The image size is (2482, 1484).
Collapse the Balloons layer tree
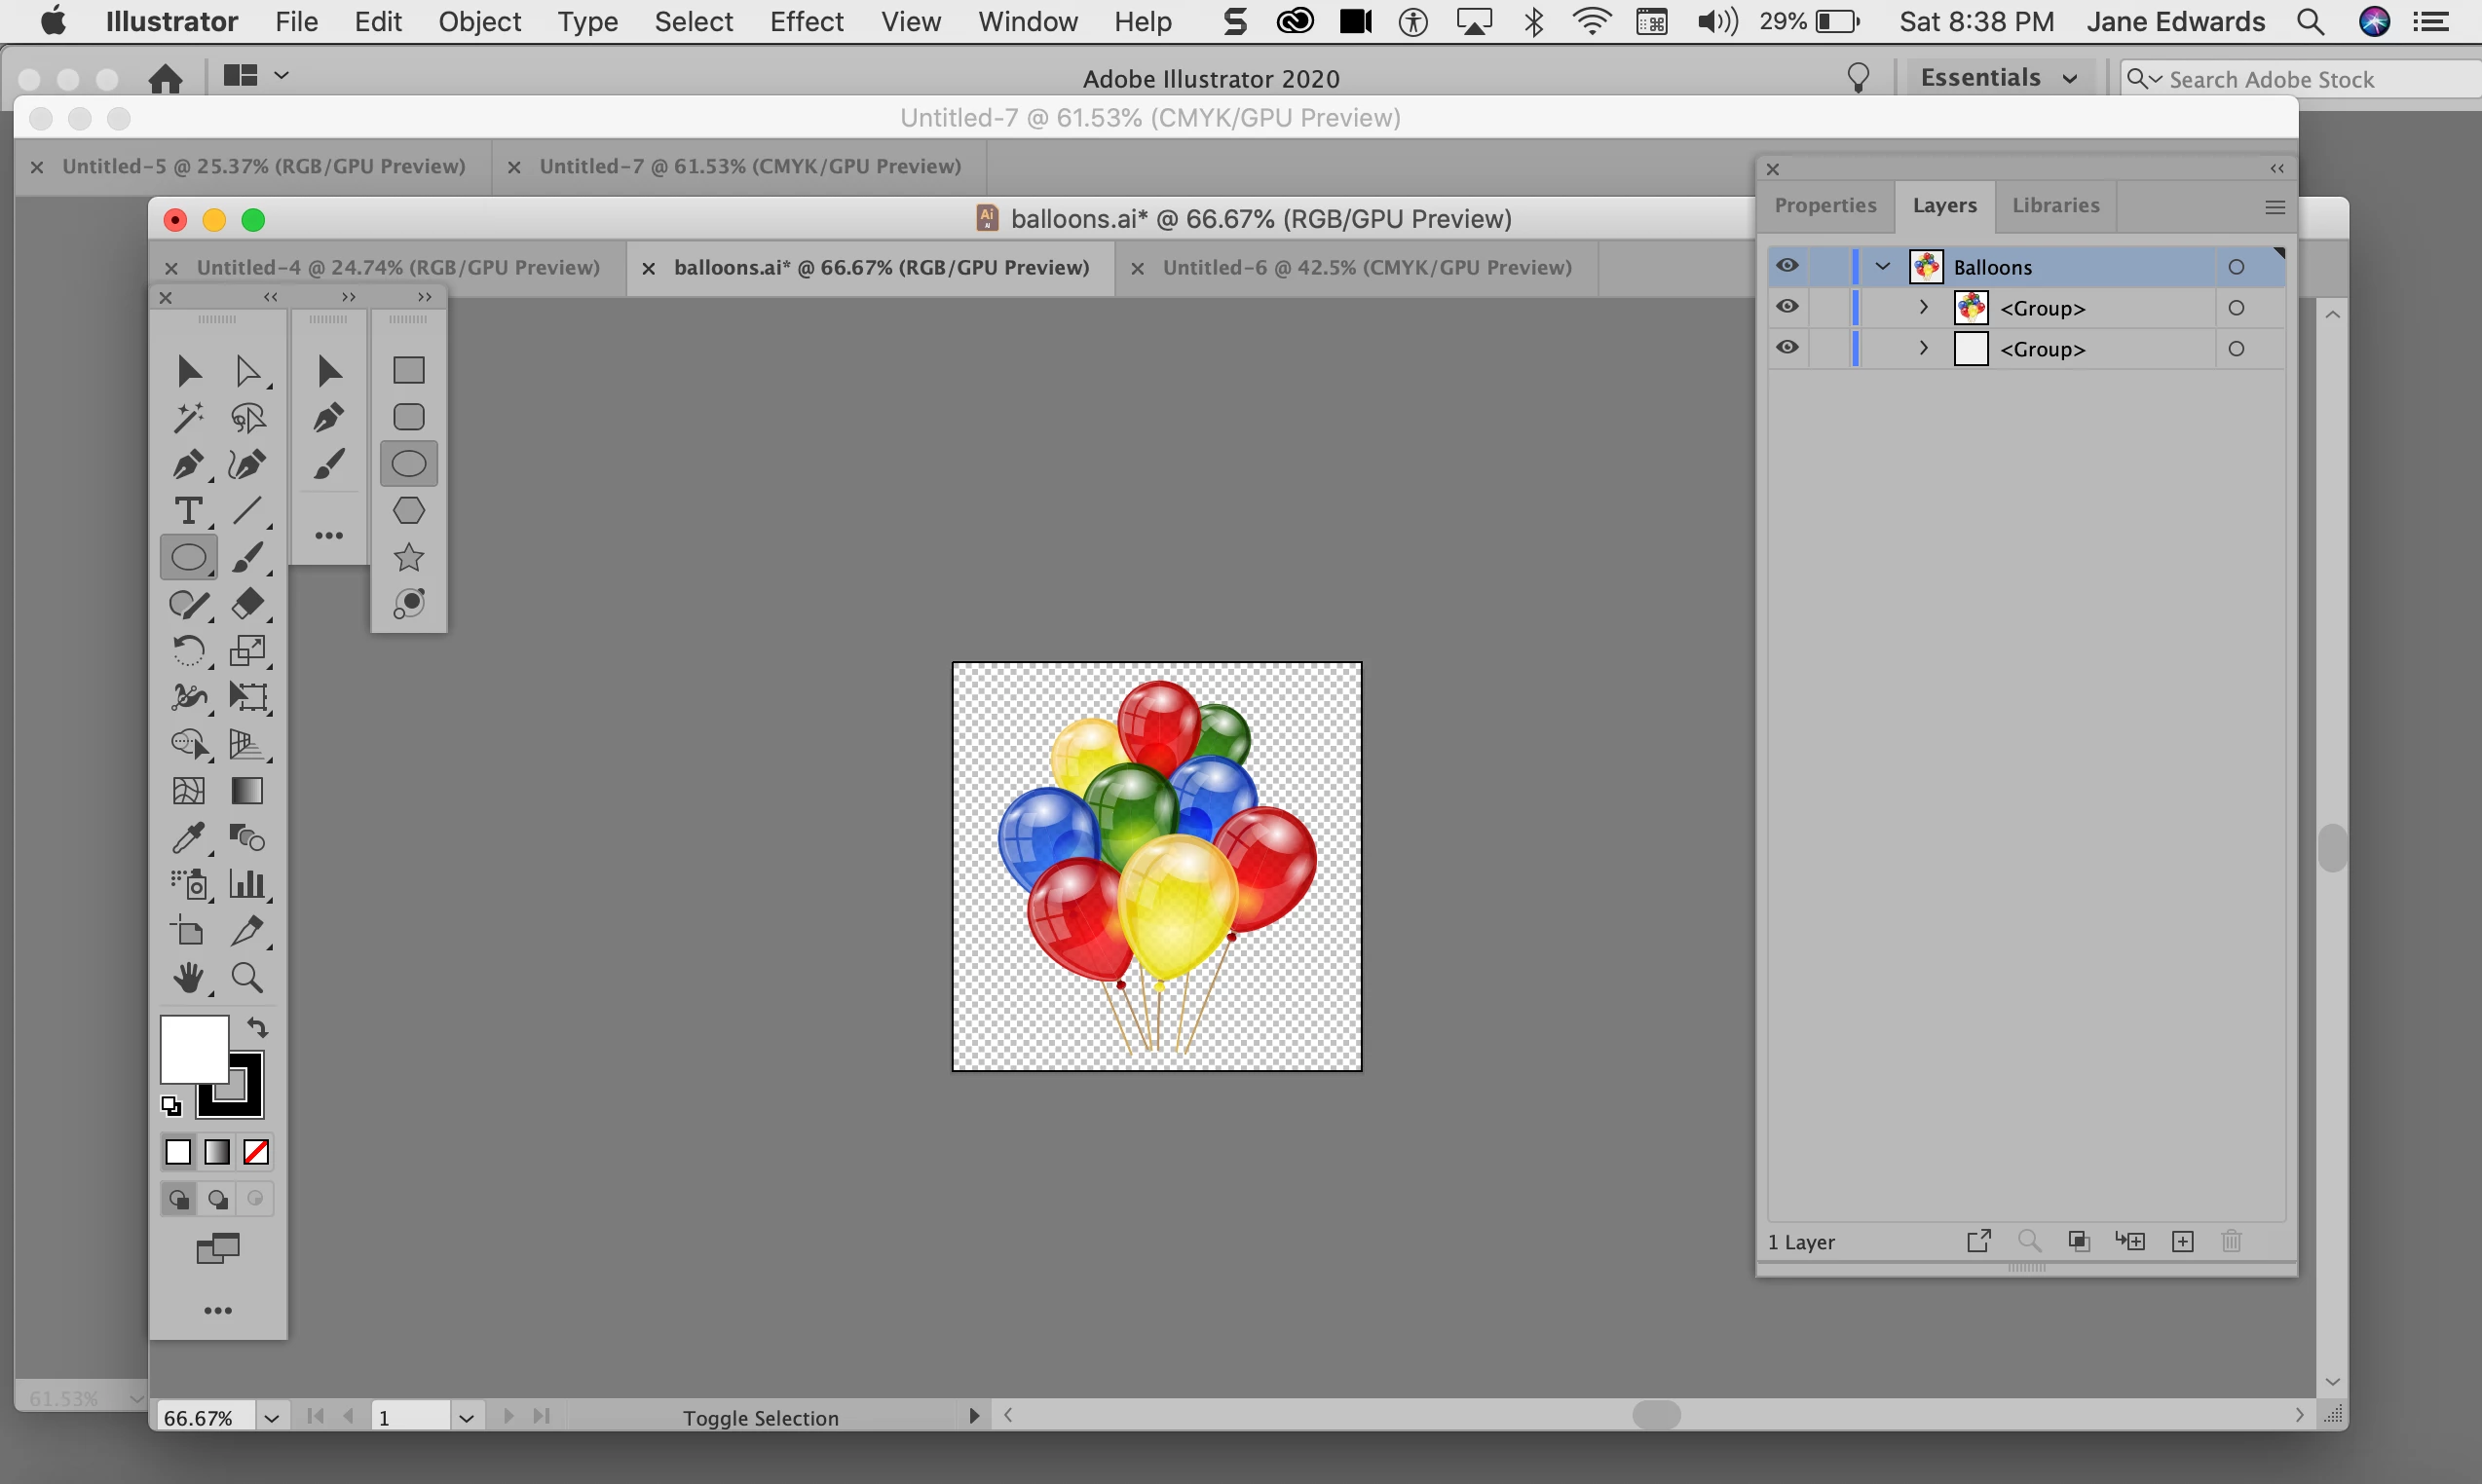(x=1883, y=266)
